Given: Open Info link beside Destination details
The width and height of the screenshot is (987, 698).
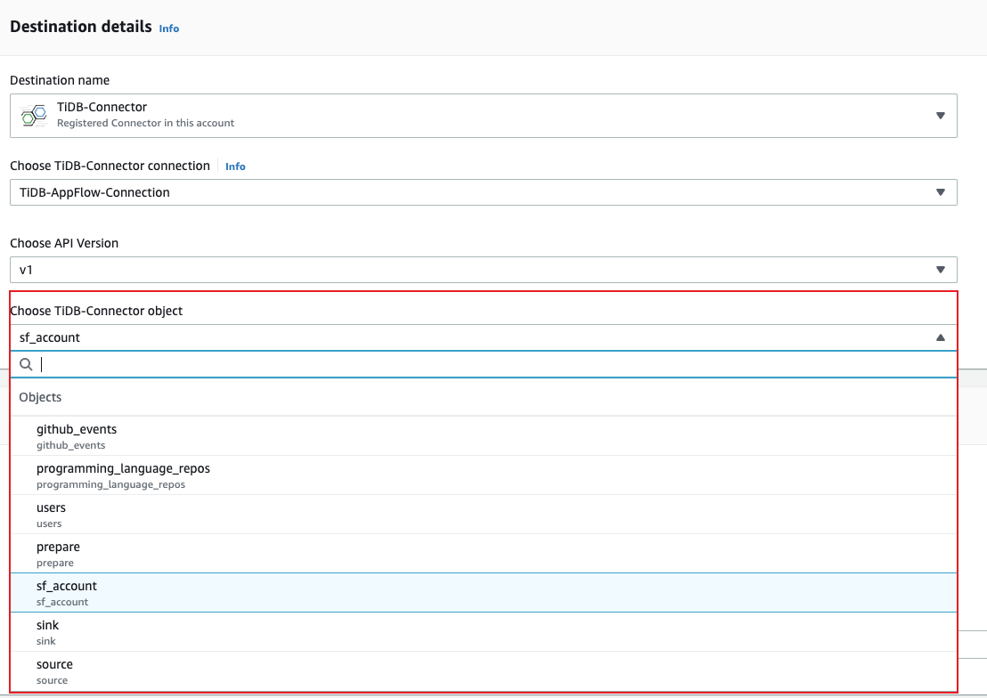Looking at the screenshot, I should [169, 28].
